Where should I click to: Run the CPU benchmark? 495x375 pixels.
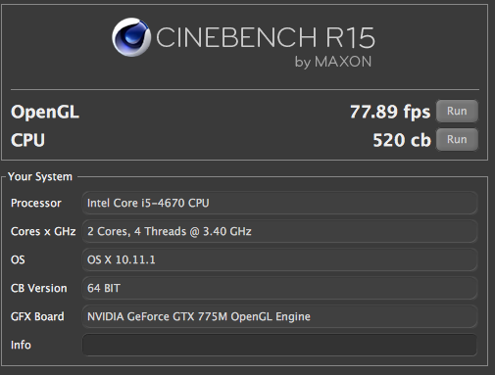click(x=457, y=140)
